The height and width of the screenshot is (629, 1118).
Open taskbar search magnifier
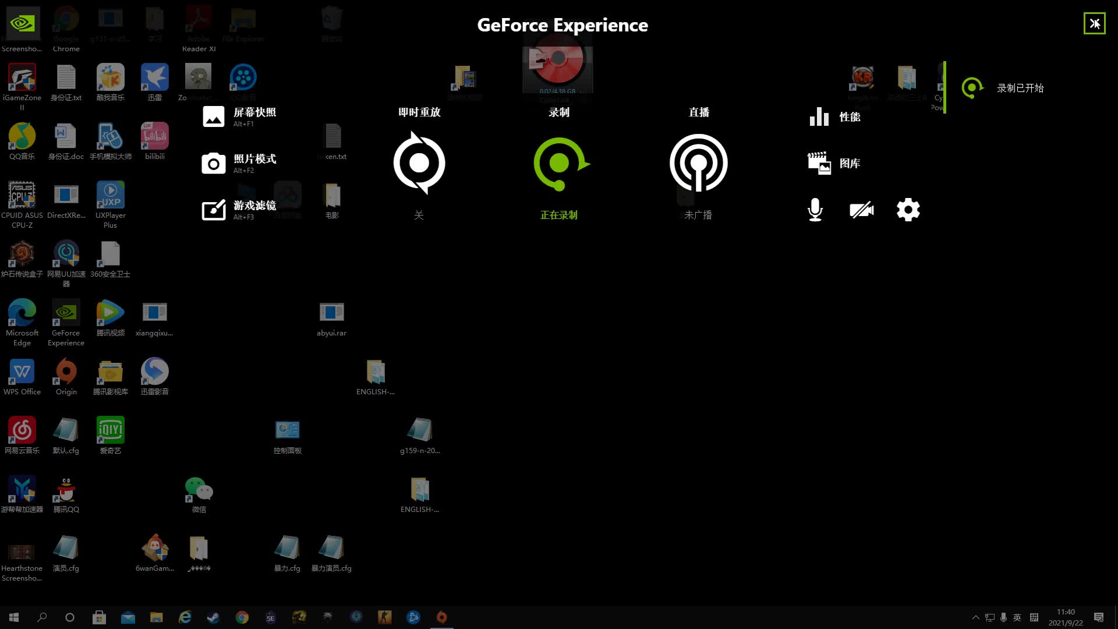point(42,617)
